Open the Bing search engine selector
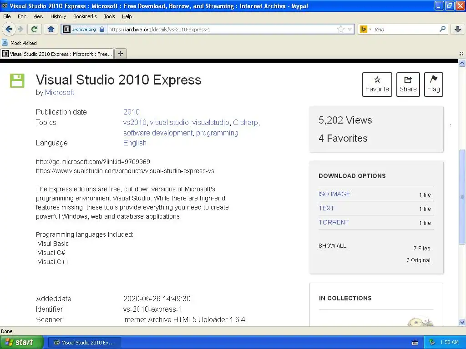The width and height of the screenshot is (466, 349). [x=365, y=29]
